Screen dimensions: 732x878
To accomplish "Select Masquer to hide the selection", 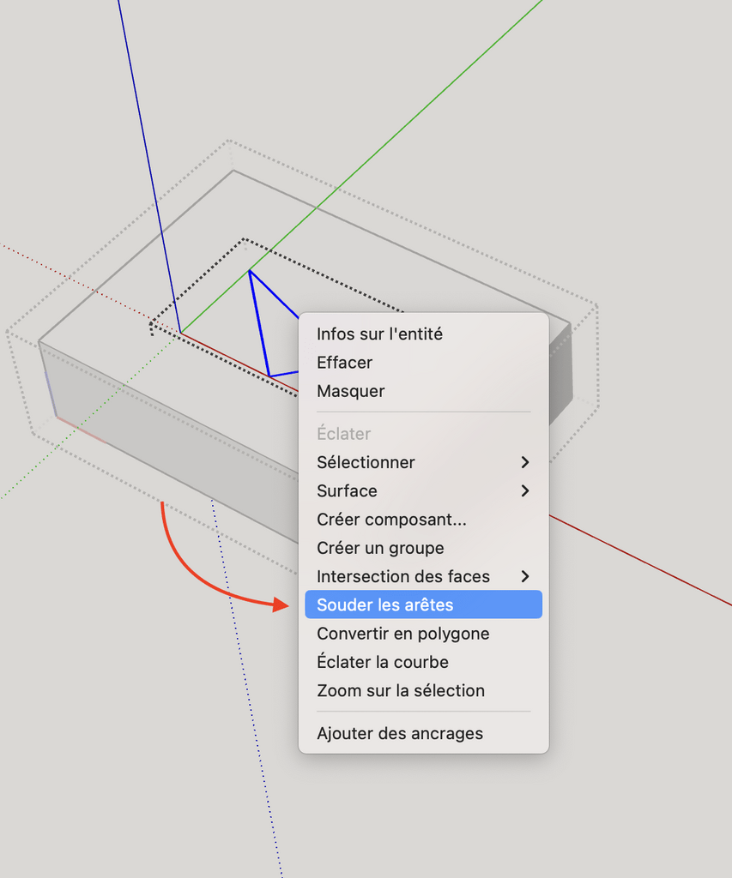I will pos(423,391).
